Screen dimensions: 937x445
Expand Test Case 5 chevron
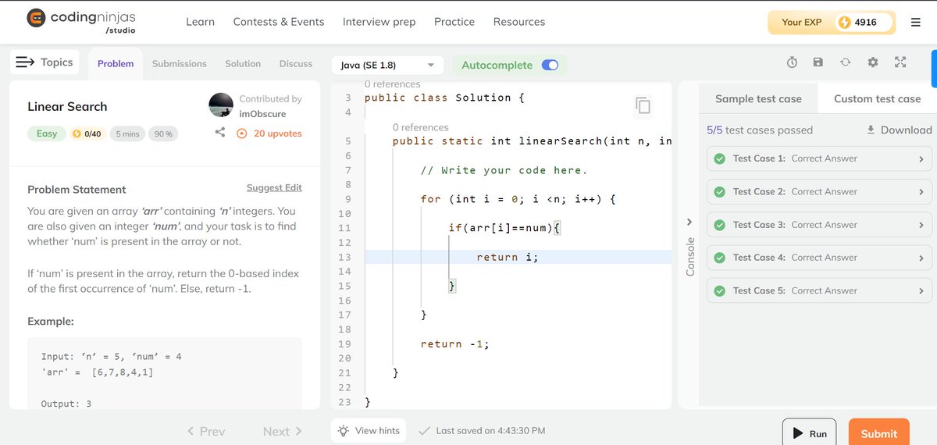[x=921, y=290]
